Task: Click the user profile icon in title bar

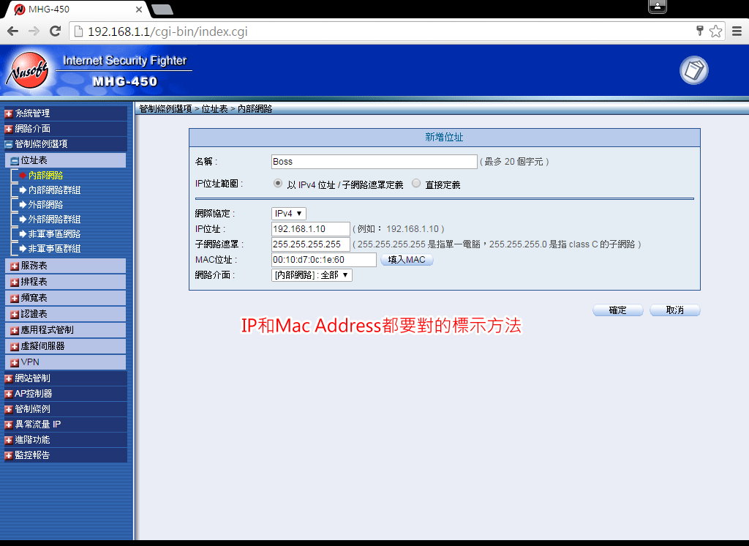Action: pyautogui.click(x=657, y=7)
